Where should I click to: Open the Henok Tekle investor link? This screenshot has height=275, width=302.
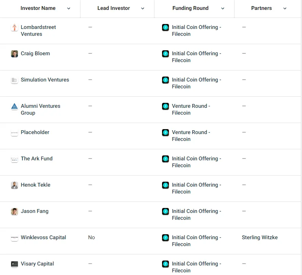[35, 185]
